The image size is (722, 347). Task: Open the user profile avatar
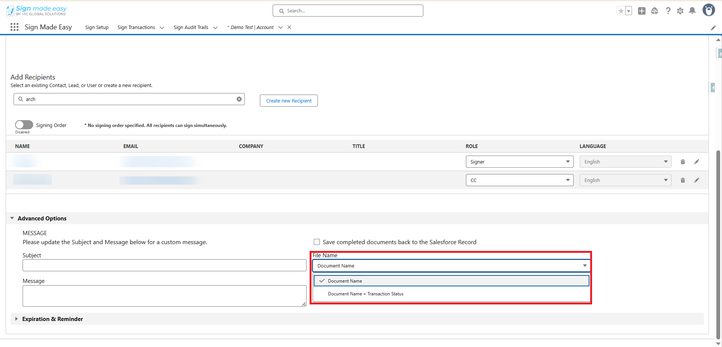(708, 10)
